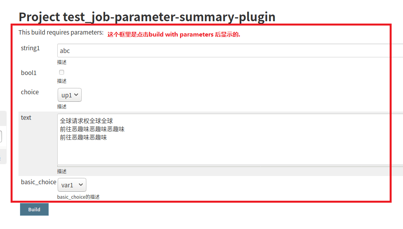The image size is (403, 229).
Task: Click the partially visible input on left edge
Action: (1, 137)
